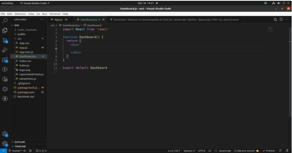Open the notifications bell
The image size is (292, 153).
pos(287,151)
